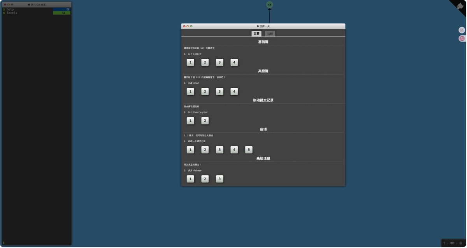Start level 3 of 基础篇

pyautogui.click(x=219, y=62)
